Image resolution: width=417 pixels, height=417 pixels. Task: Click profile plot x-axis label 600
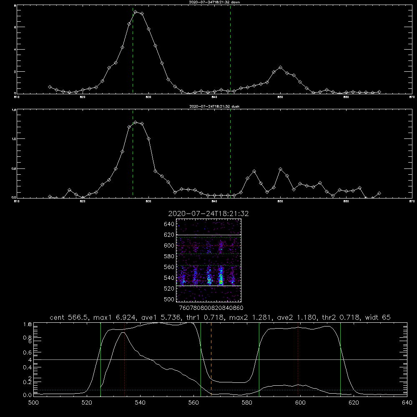300,403
